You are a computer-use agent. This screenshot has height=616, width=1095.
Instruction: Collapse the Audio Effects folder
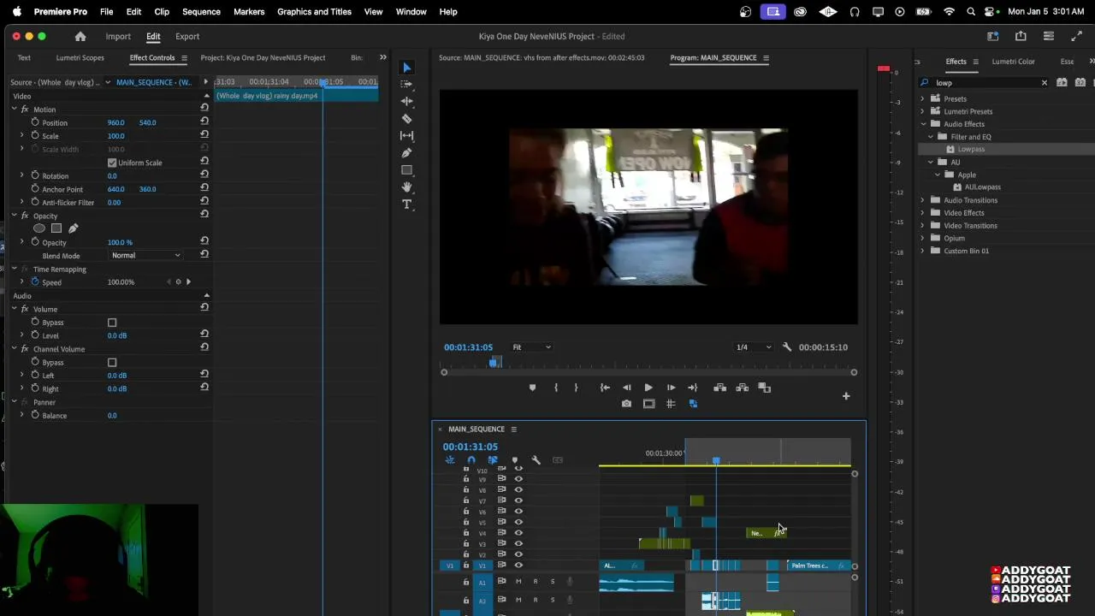coord(923,124)
